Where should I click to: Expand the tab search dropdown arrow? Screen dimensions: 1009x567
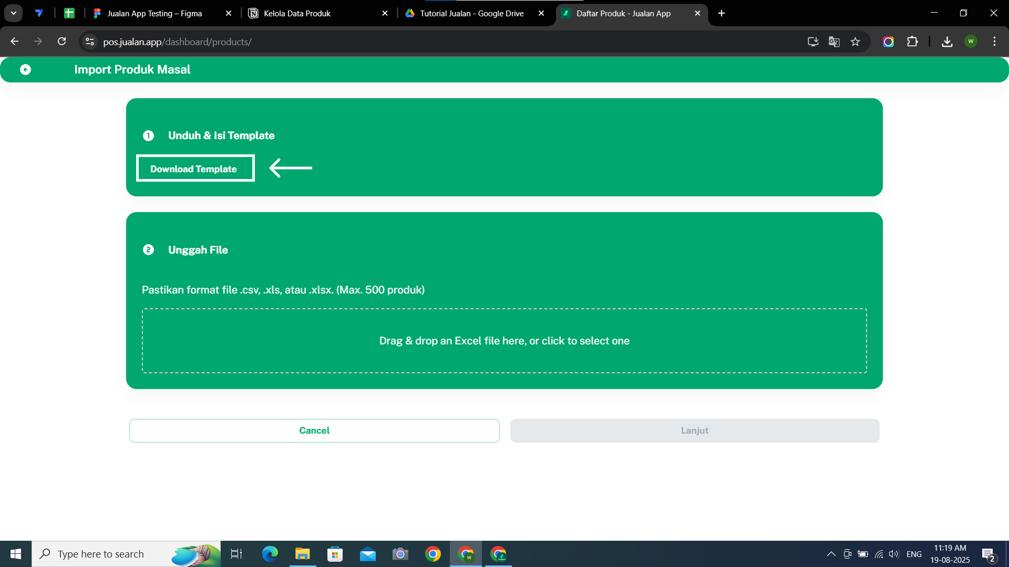tap(14, 13)
